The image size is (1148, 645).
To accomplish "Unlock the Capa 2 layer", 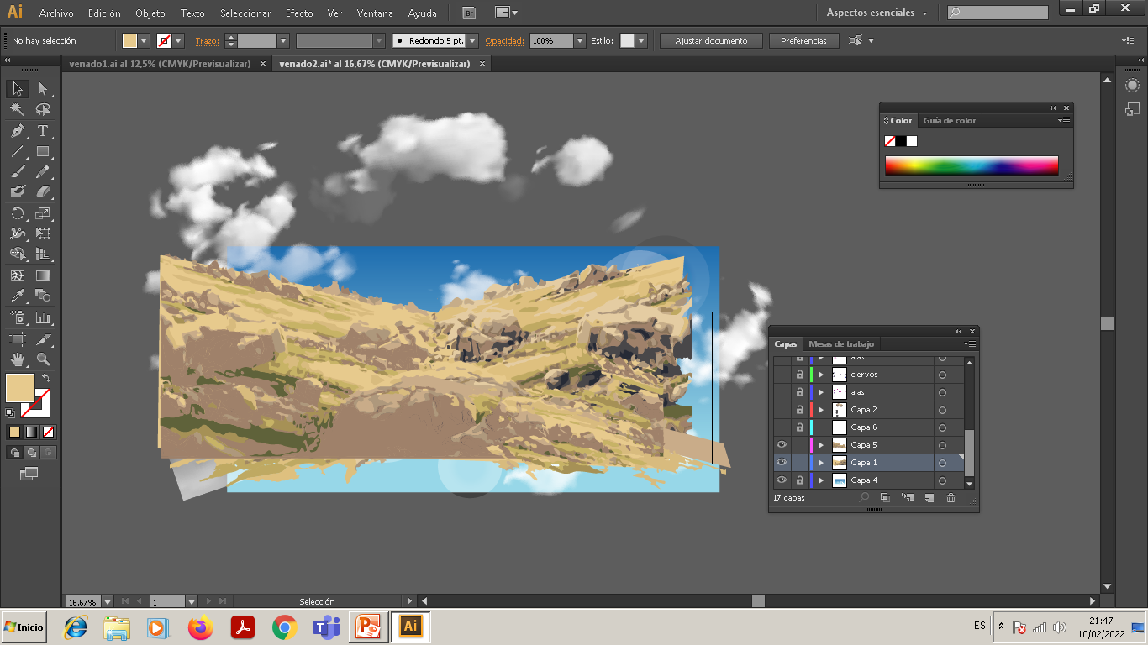I will [800, 410].
